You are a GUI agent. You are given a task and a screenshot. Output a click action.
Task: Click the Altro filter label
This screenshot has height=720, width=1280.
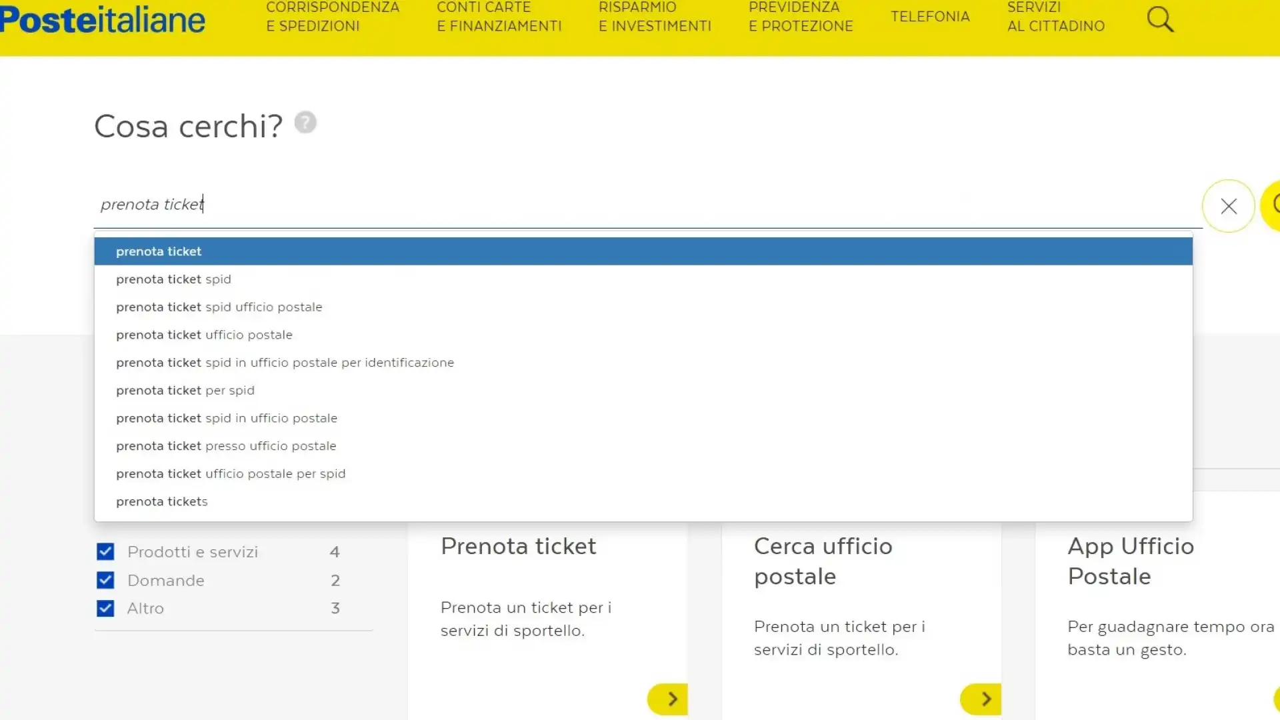click(x=145, y=609)
